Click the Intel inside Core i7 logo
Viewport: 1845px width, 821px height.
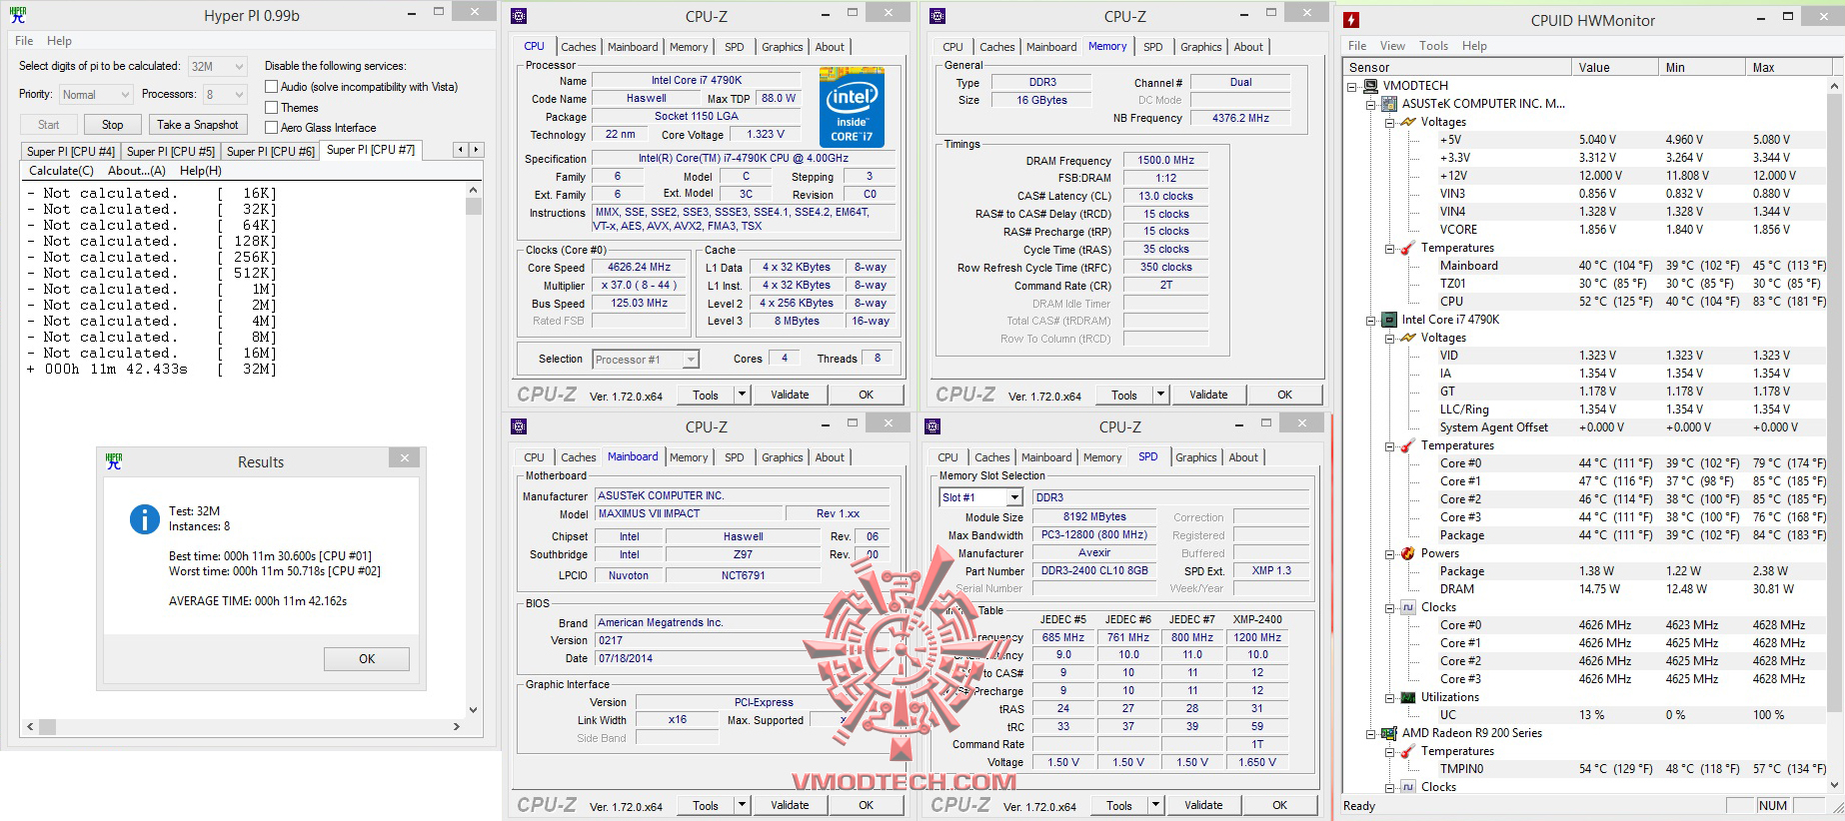(852, 107)
